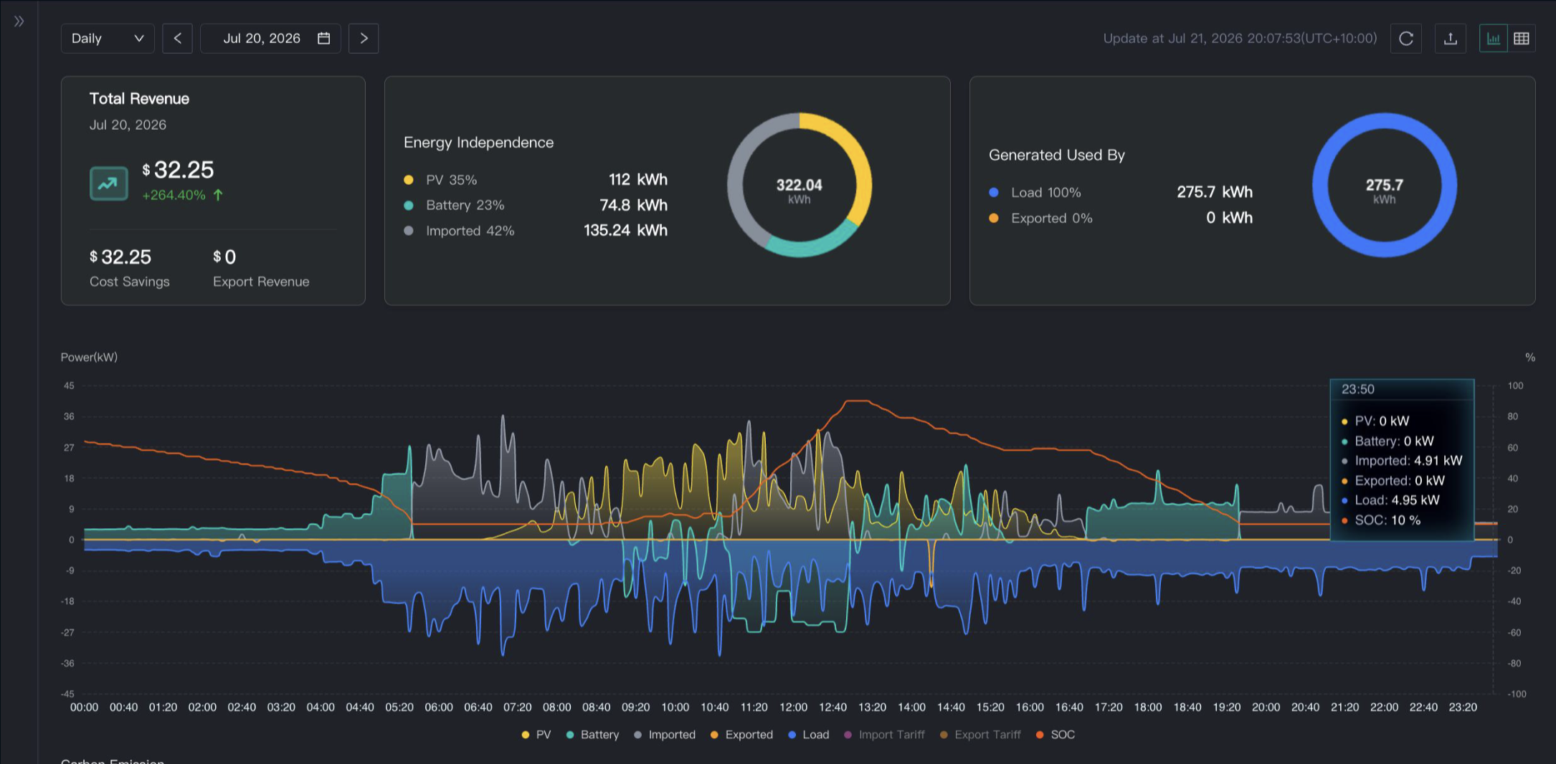Click the Generated Used By heading
Image resolution: width=1556 pixels, height=764 pixels.
pyautogui.click(x=1057, y=156)
